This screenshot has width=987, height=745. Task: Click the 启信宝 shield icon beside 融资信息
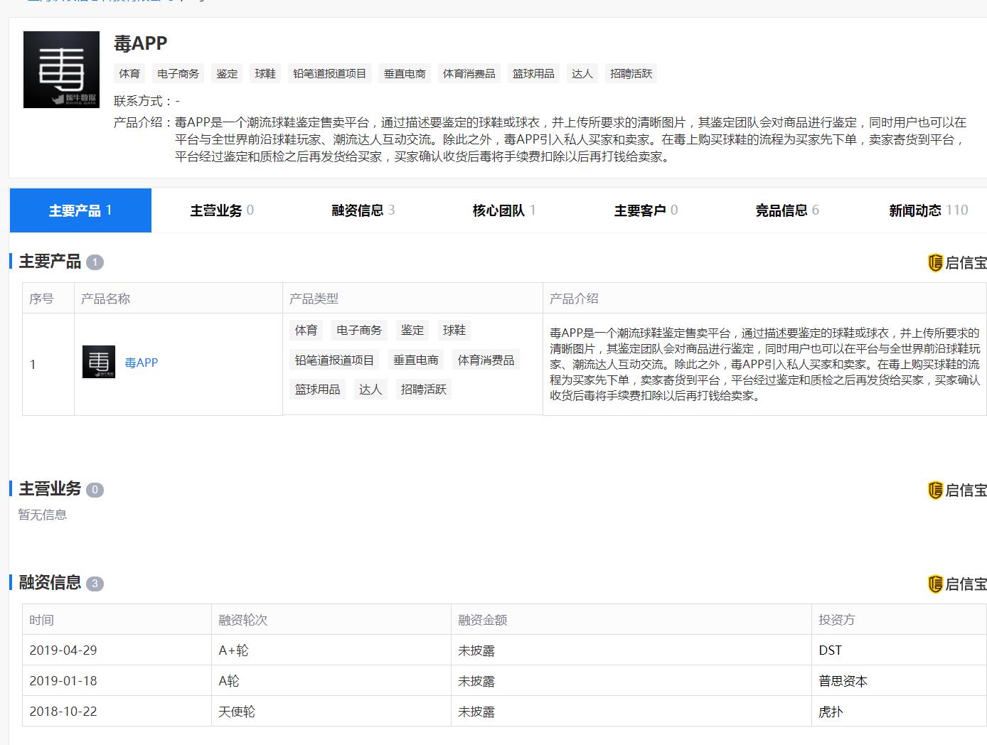pyautogui.click(x=935, y=584)
